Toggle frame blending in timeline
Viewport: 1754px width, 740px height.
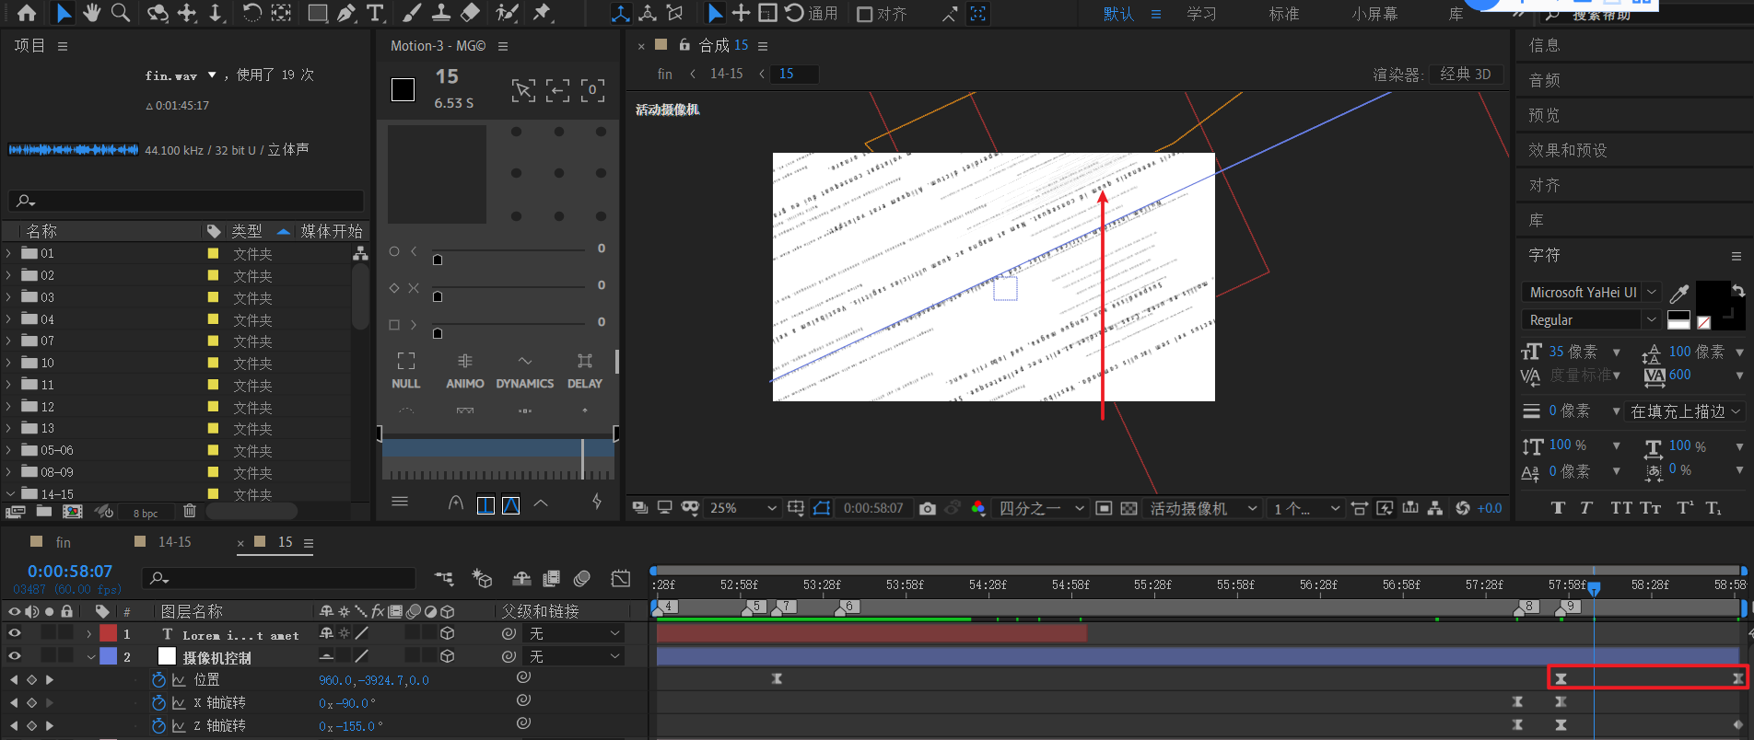552,578
